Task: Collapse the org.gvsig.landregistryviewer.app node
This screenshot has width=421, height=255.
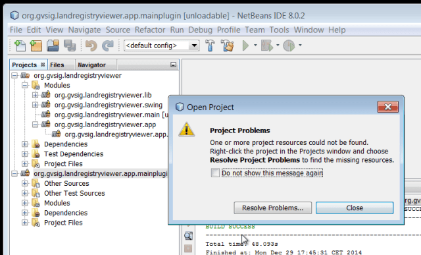Action: click(35, 125)
